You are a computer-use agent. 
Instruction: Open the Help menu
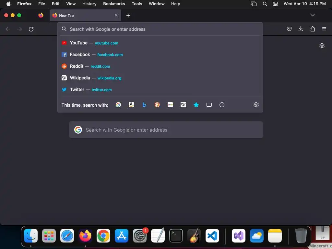[175, 4]
